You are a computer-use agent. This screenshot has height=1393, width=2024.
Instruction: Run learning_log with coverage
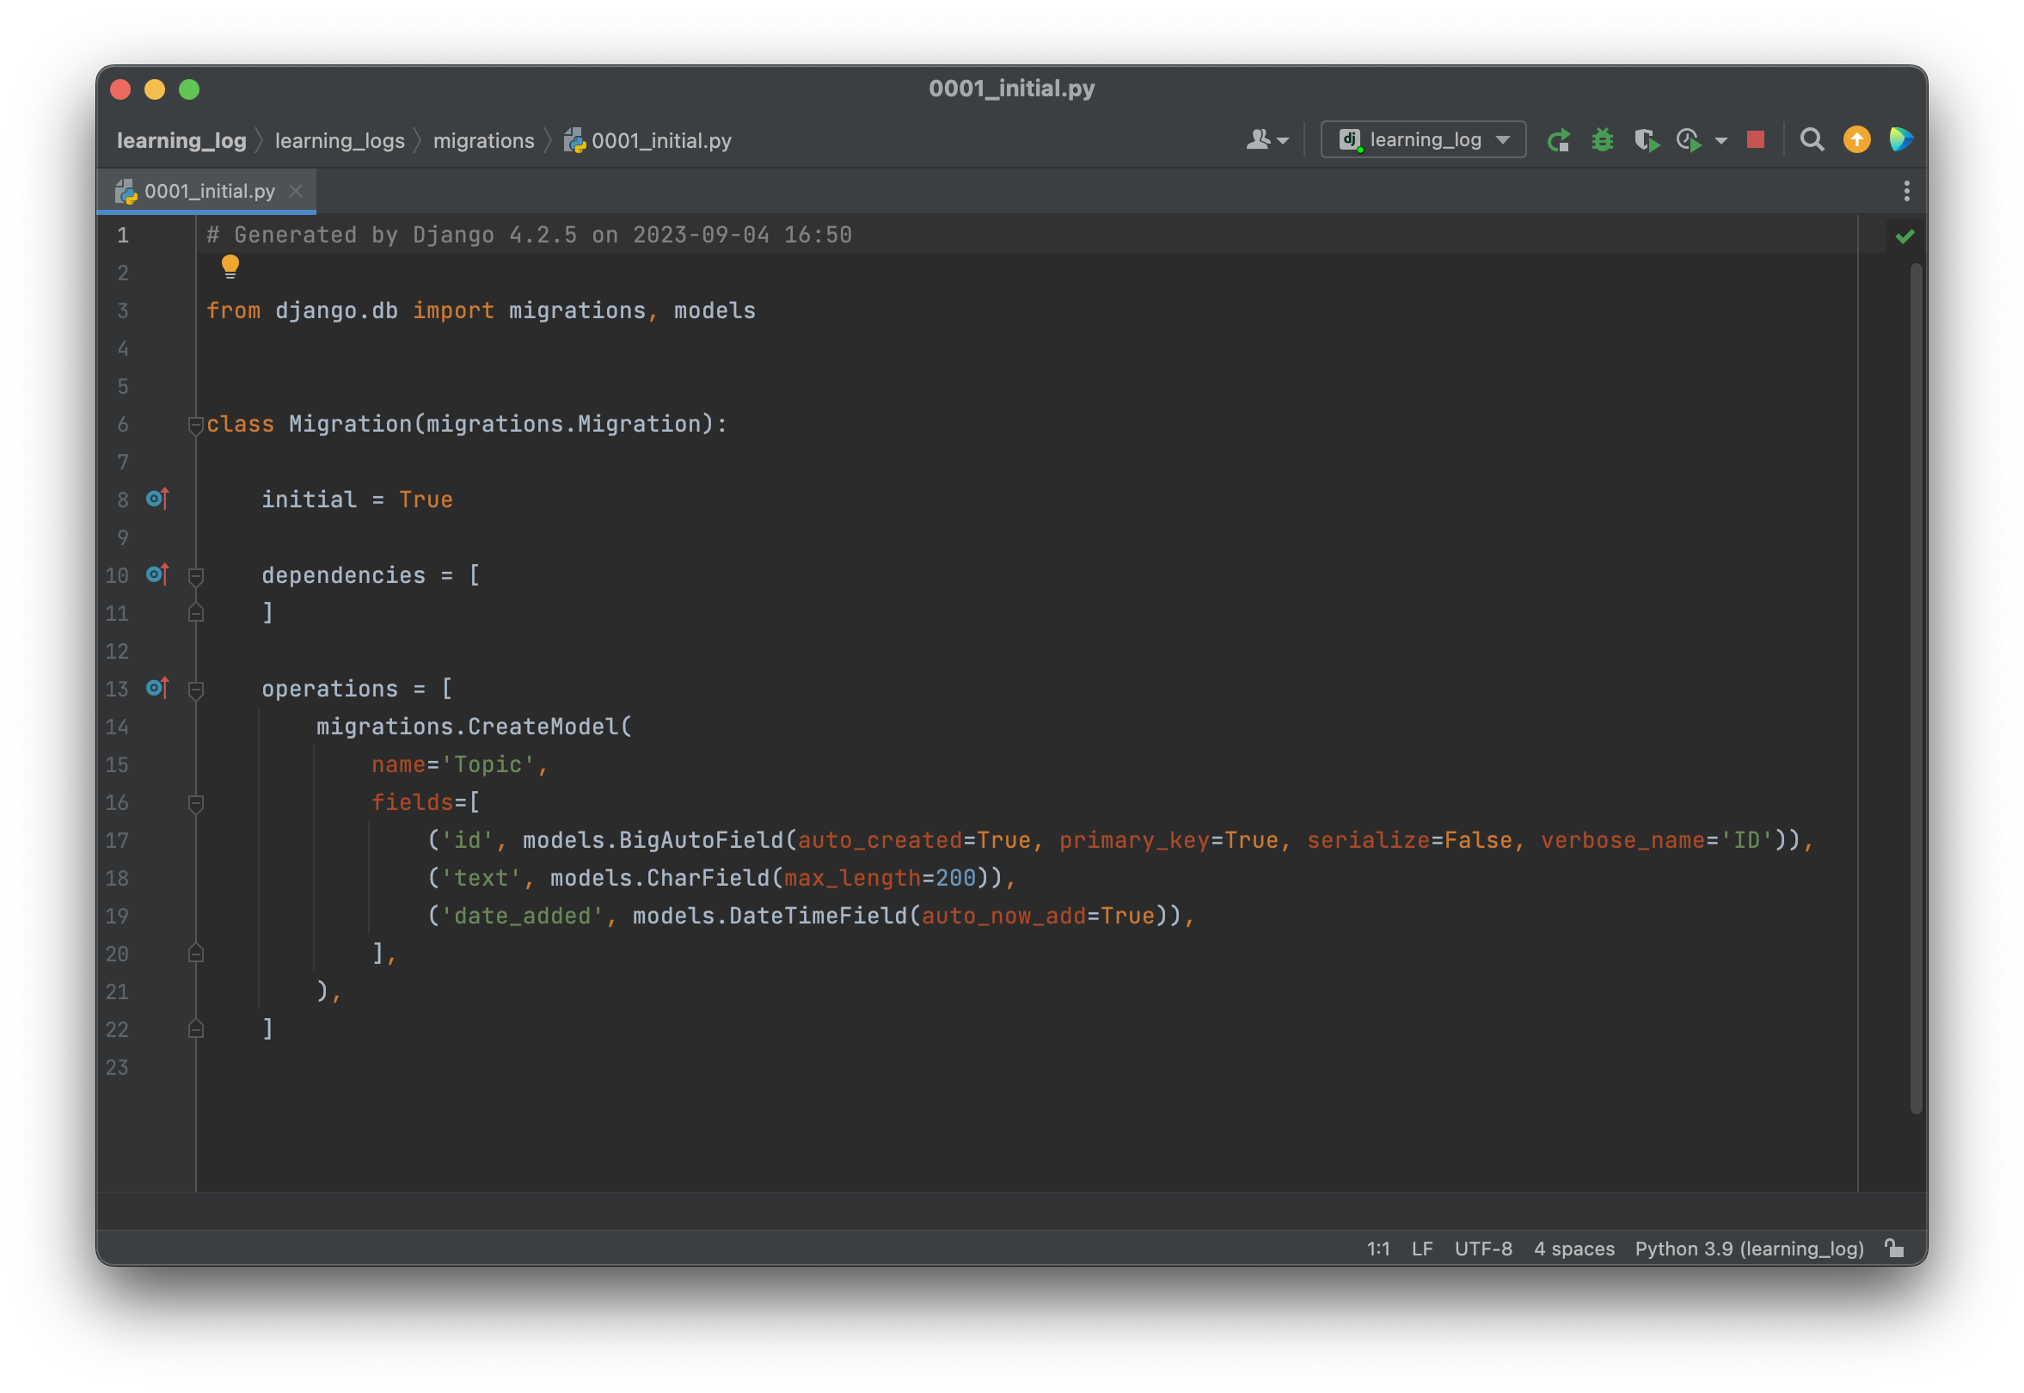(x=1646, y=140)
